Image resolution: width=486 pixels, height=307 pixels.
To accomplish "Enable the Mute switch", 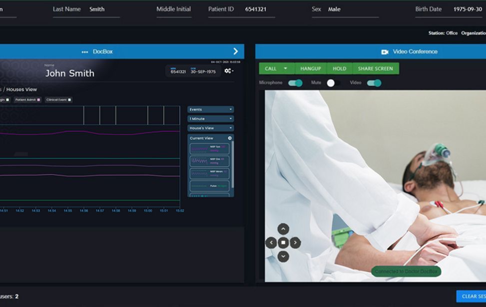I will tap(334, 82).
